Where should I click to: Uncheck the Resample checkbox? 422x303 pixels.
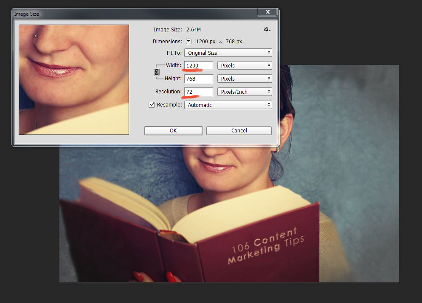152,105
